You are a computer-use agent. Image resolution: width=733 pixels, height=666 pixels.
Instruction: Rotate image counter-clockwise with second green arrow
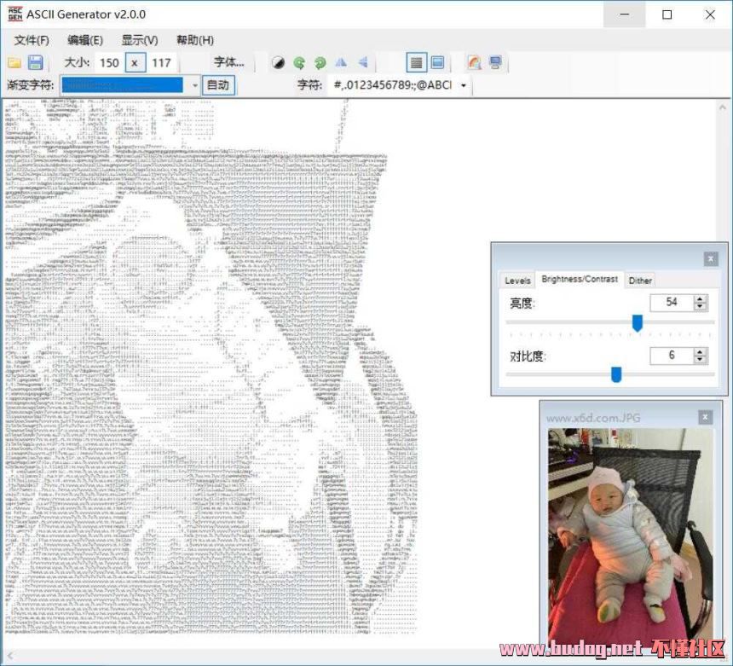pos(320,62)
